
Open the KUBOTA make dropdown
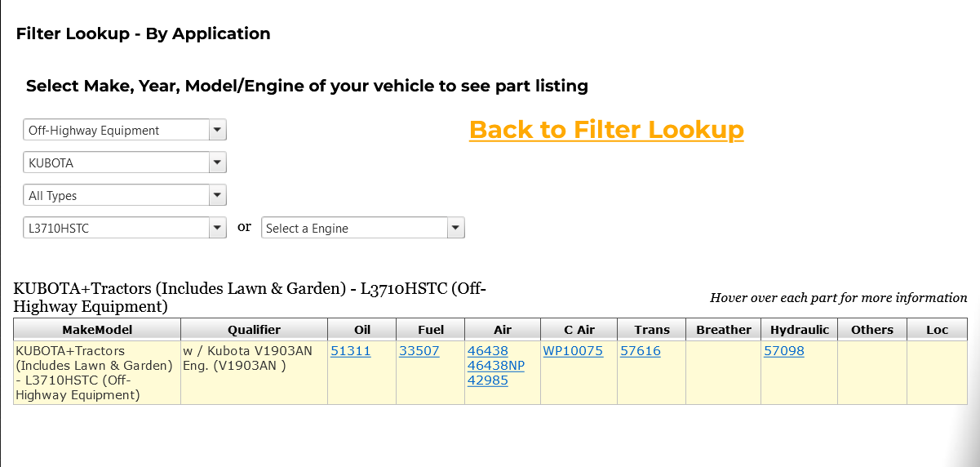125,162
